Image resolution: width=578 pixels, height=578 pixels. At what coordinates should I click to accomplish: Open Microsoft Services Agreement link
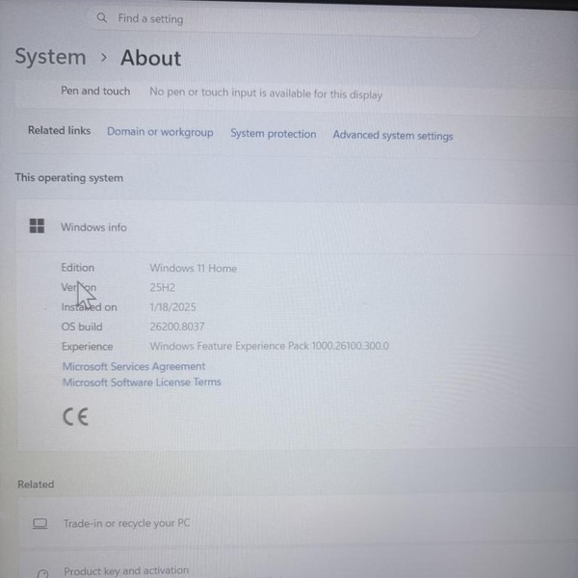(x=134, y=366)
